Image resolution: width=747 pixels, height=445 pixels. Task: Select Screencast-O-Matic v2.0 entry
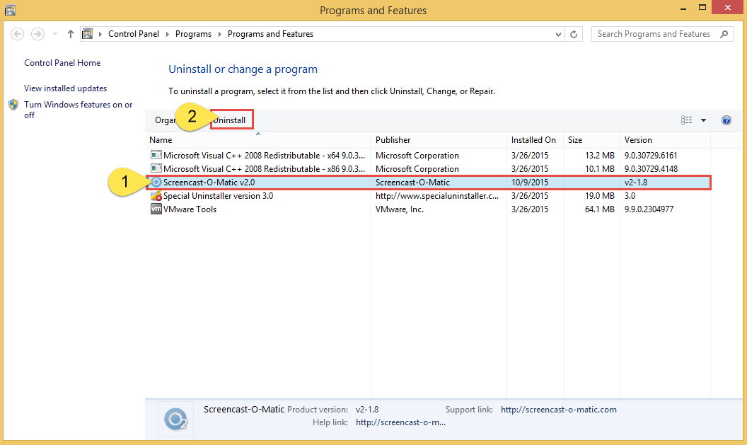[x=428, y=182]
